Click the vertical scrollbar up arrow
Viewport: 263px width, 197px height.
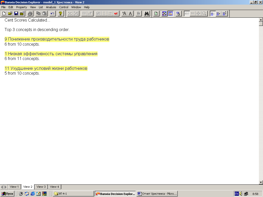[x=261, y=20]
